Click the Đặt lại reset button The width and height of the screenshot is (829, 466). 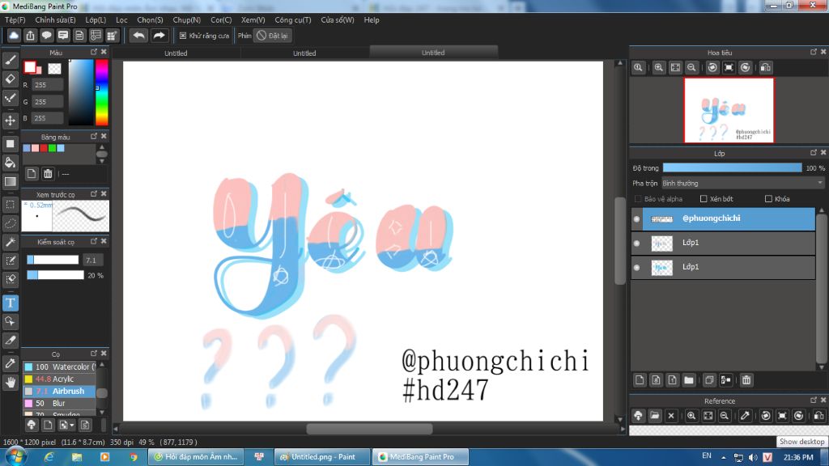272,36
